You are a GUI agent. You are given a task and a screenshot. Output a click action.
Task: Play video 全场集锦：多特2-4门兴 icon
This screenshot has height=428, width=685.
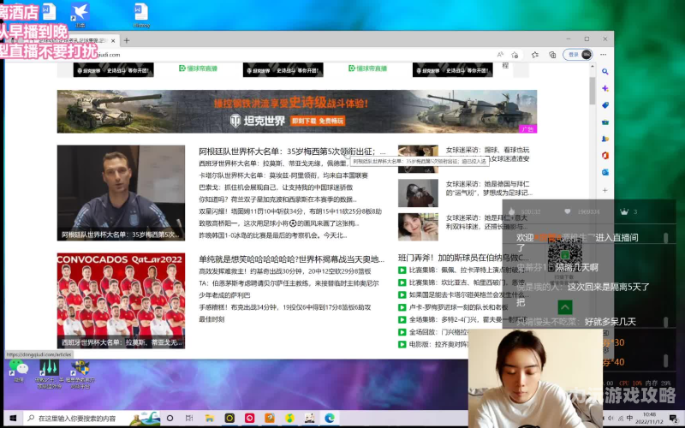click(402, 319)
